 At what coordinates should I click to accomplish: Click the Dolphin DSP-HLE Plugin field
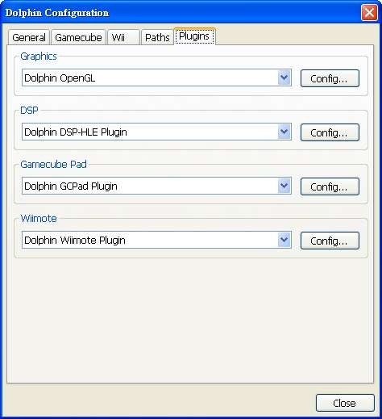(156, 132)
